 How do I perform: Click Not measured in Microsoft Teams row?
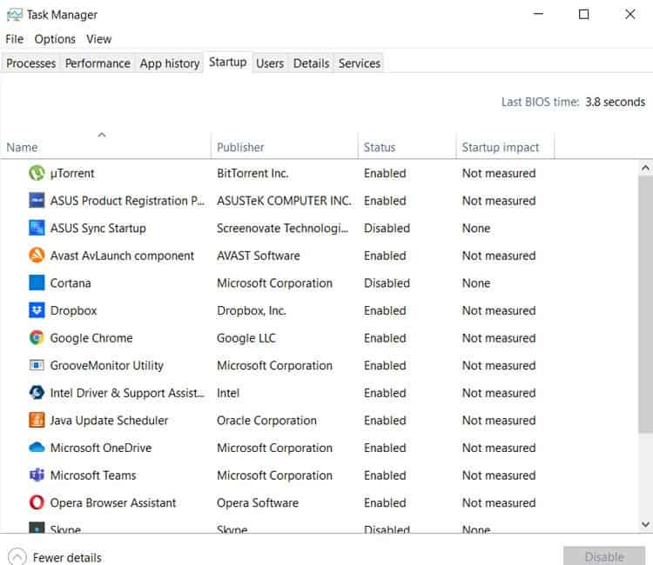click(499, 475)
